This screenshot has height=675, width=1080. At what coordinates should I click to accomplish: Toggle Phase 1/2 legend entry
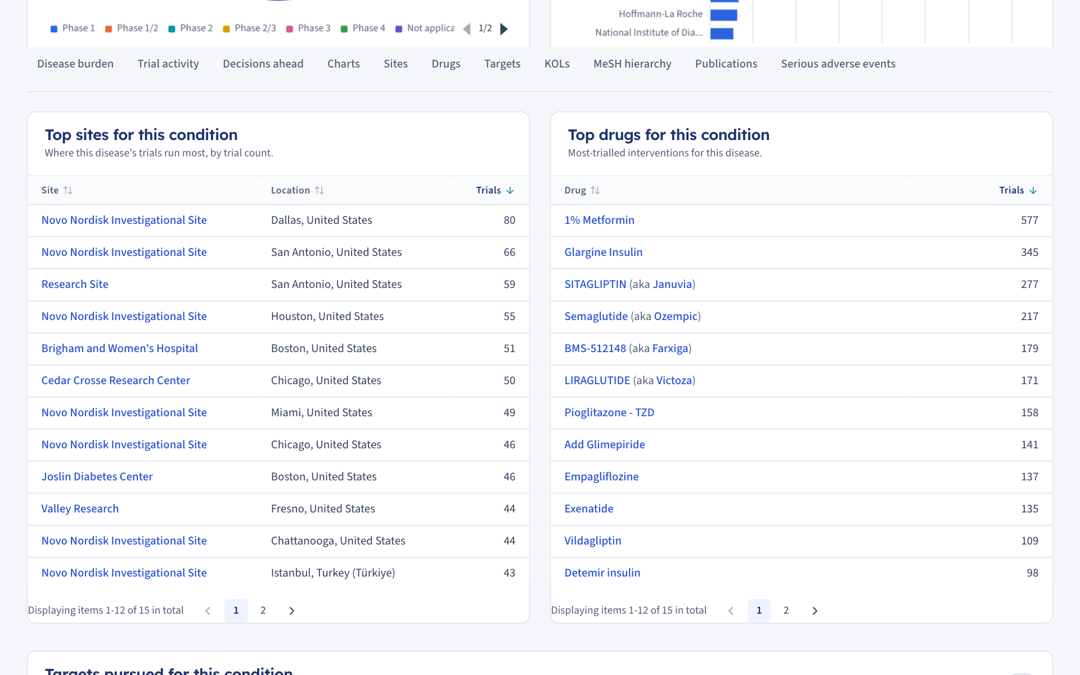[x=131, y=28]
